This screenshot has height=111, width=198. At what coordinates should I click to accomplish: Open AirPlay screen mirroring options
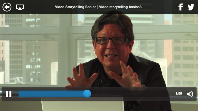[x=20, y=7]
